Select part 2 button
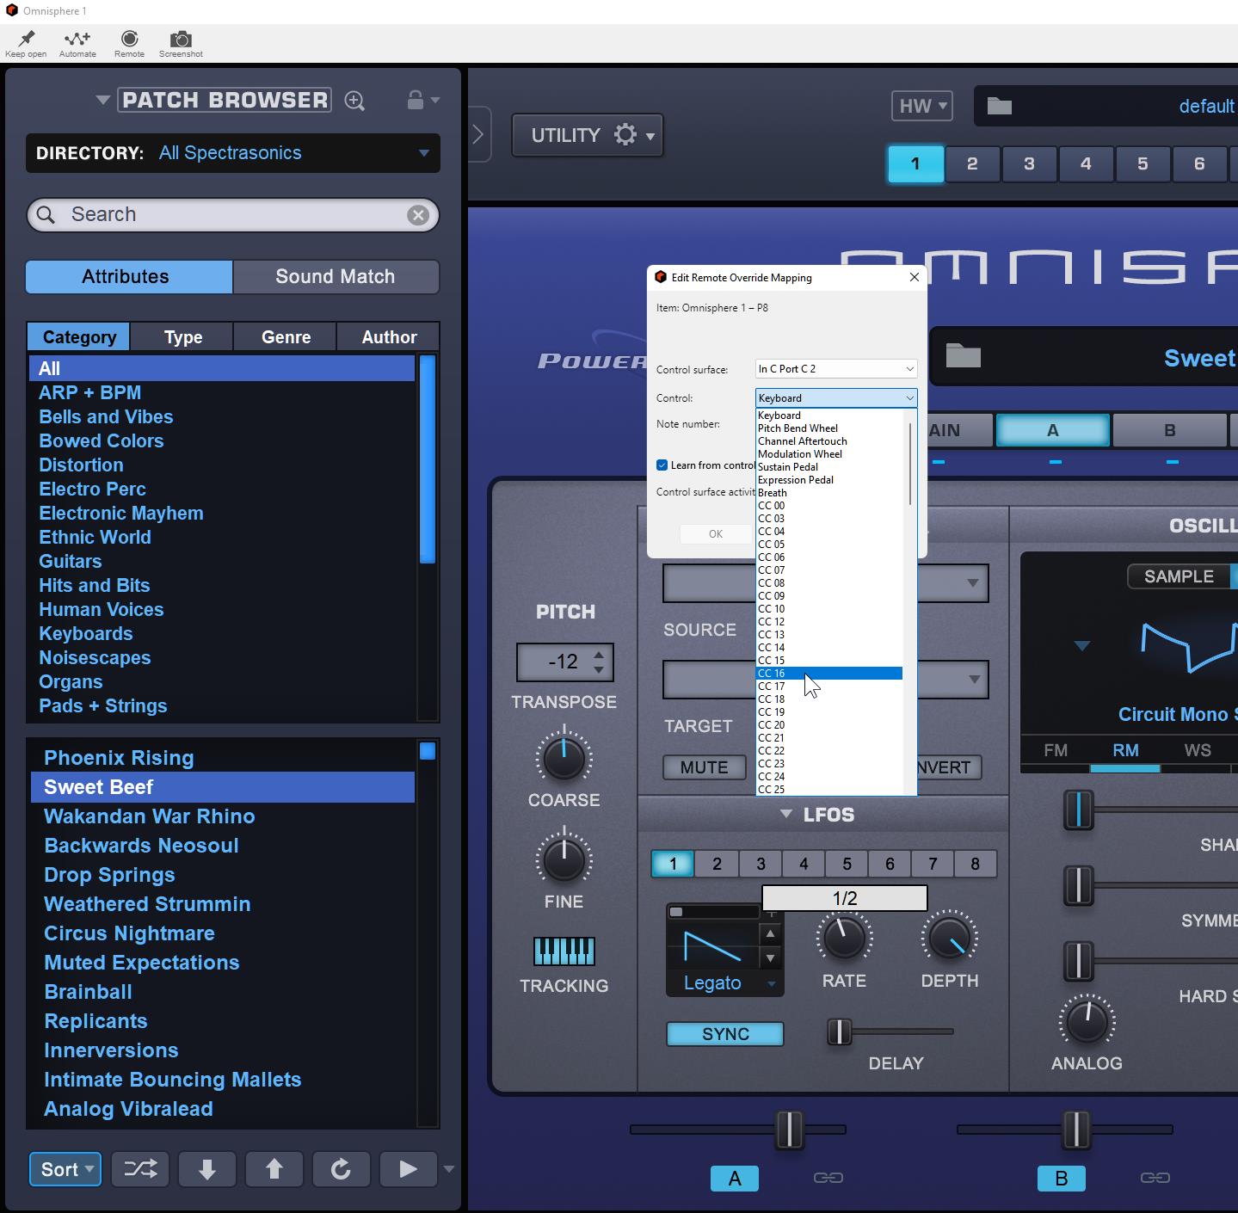The image size is (1238, 1213). (x=972, y=164)
